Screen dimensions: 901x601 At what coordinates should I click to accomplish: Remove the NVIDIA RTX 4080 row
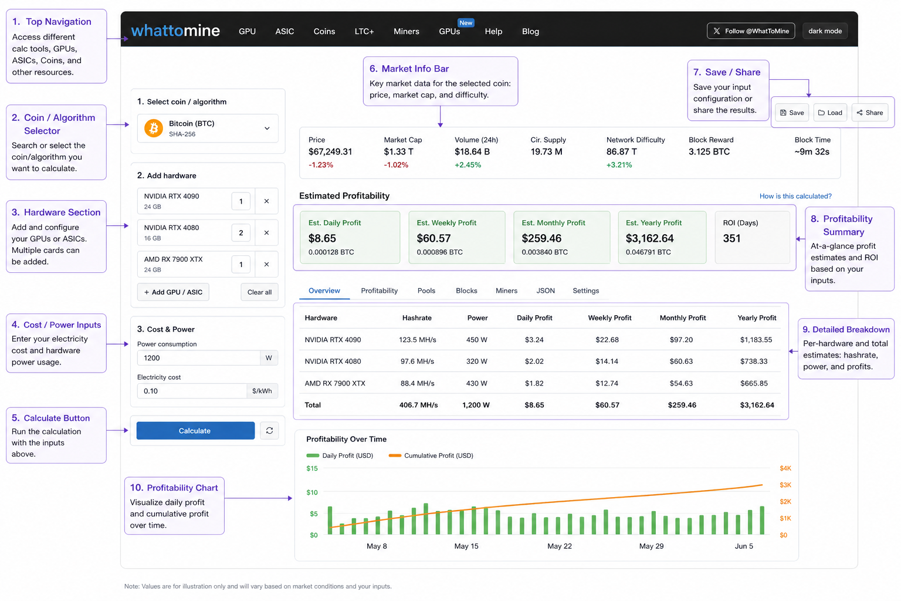[x=266, y=233]
